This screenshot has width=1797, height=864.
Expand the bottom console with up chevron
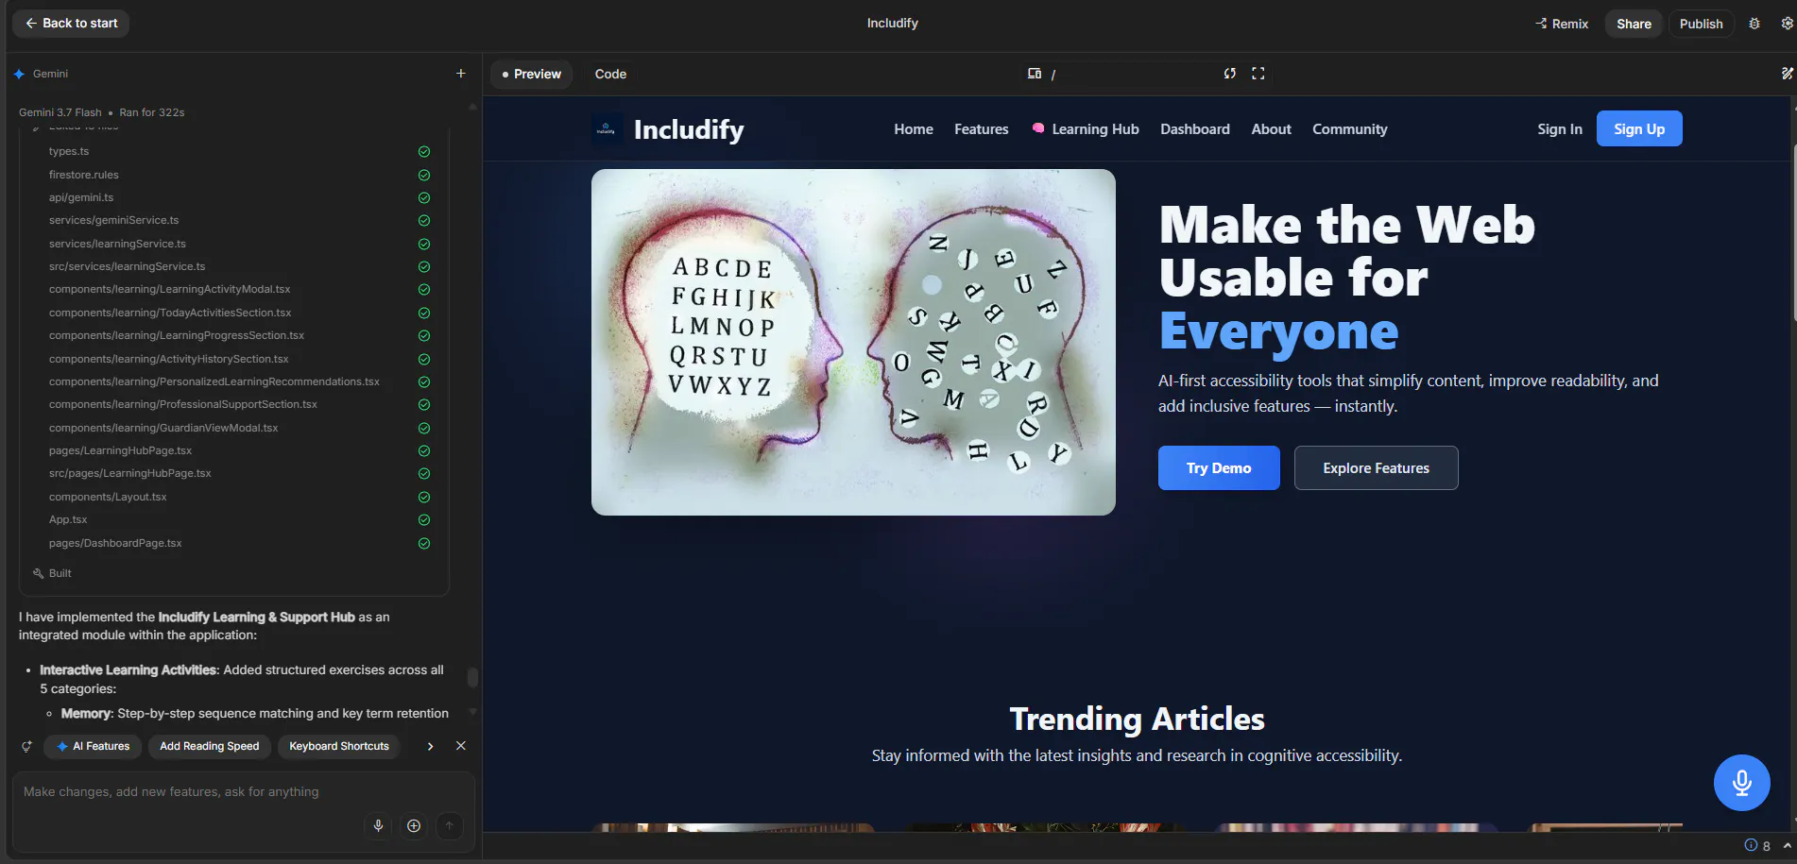1787,845
